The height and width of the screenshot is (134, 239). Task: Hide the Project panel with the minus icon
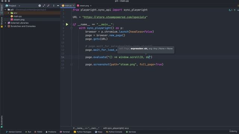pyautogui.click(x=58, y=6)
